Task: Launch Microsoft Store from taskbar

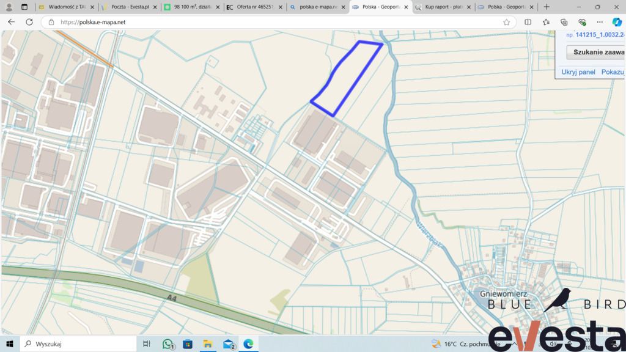Action: pyautogui.click(x=188, y=344)
